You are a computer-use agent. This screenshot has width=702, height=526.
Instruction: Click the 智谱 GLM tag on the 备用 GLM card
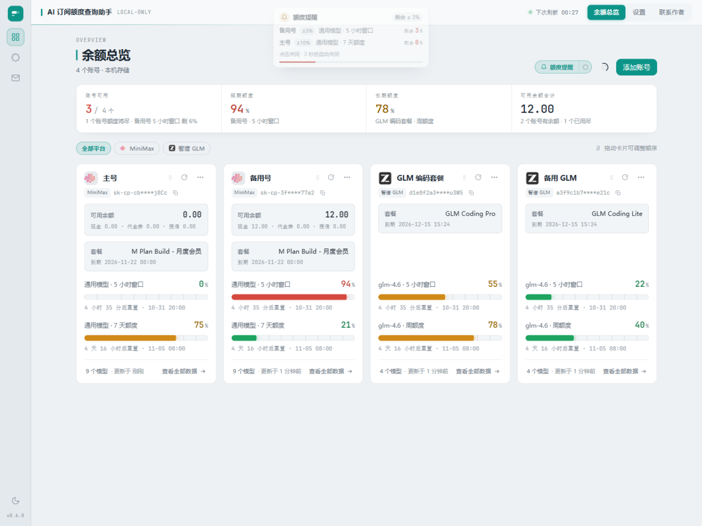pyautogui.click(x=539, y=193)
